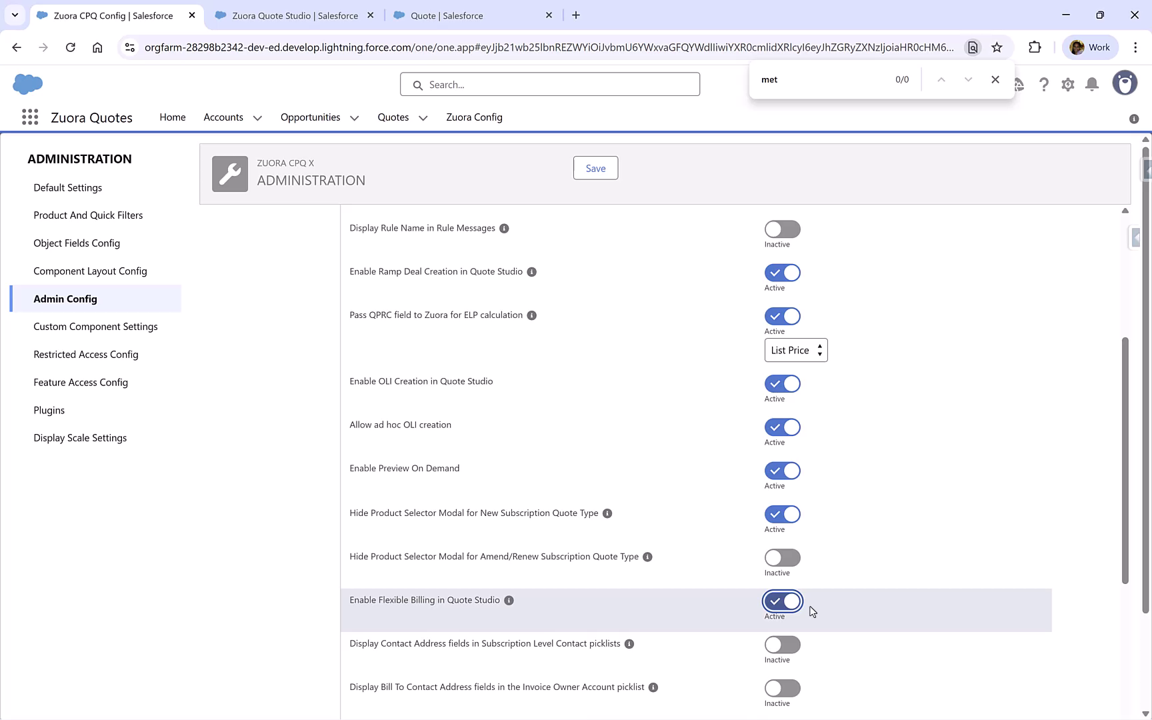Open the Setup gear icon
The width and height of the screenshot is (1152, 720).
tap(1067, 84)
